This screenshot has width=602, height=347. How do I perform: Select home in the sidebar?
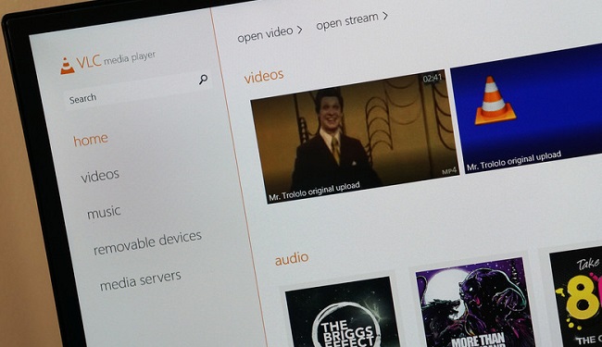coord(91,140)
